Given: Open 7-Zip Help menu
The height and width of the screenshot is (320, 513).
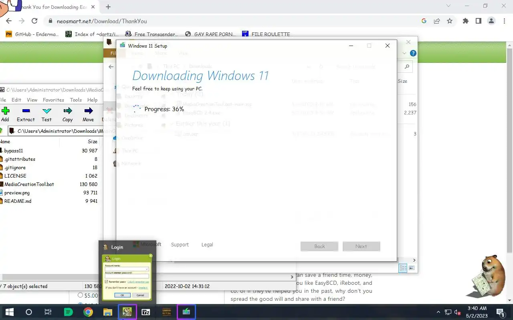Looking at the screenshot, I should 92,100.
